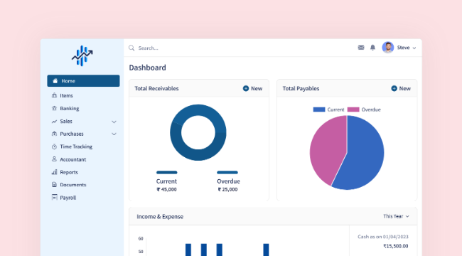Click the Accountant person icon

[54, 159]
